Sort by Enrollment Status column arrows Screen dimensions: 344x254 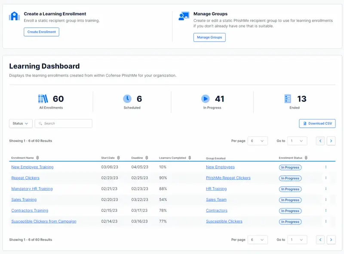[x=306, y=158]
